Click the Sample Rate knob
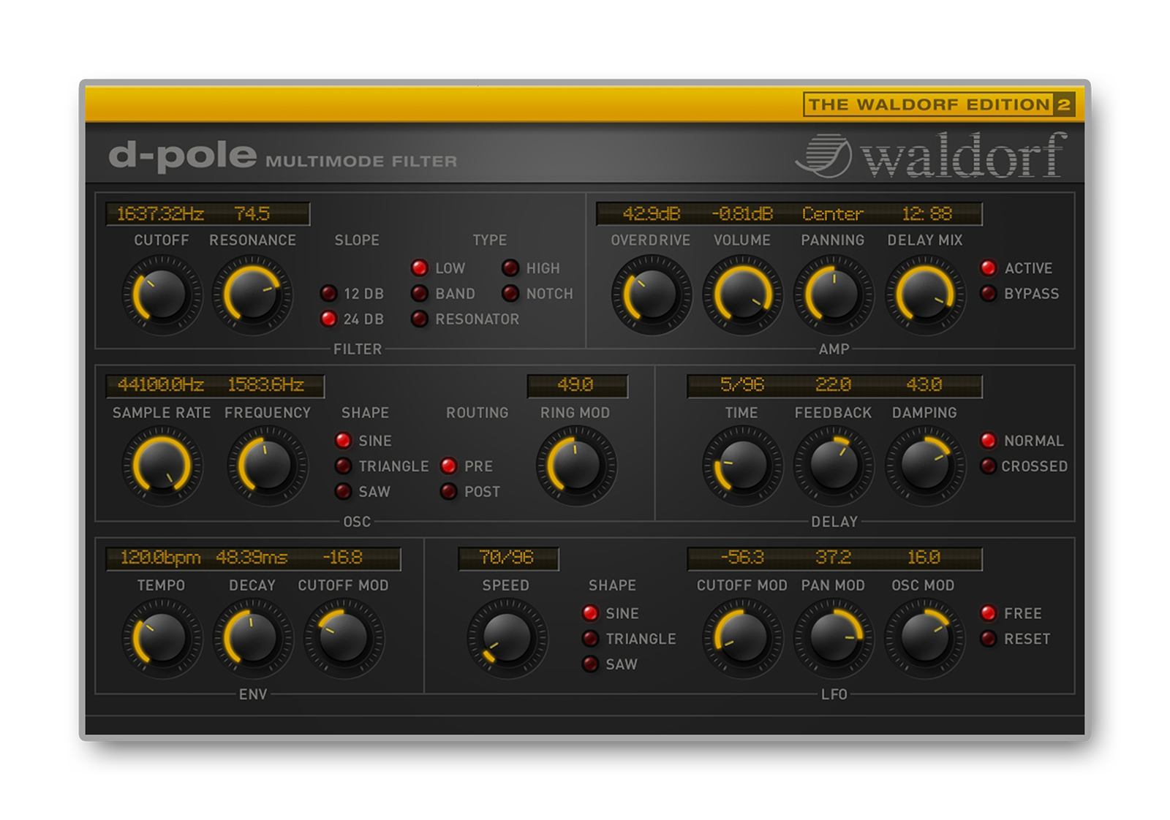This screenshot has height=820, width=1170. pos(161,466)
